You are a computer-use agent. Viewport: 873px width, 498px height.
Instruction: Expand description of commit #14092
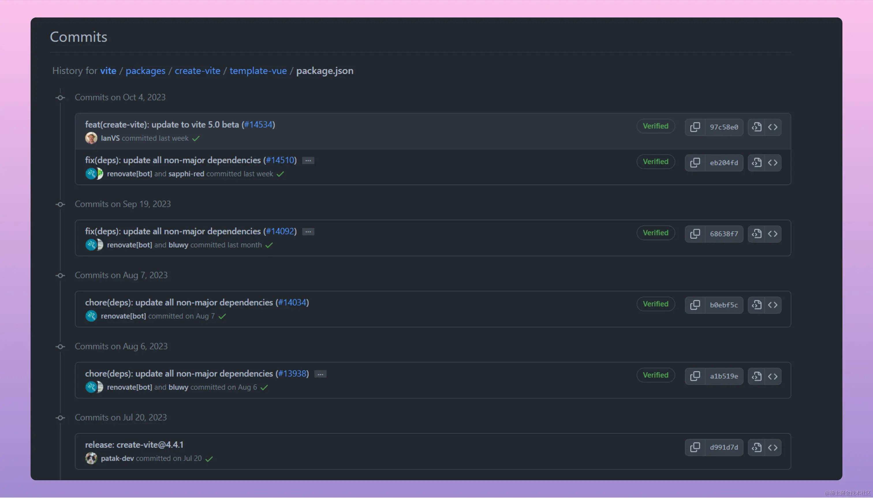coord(308,232)
